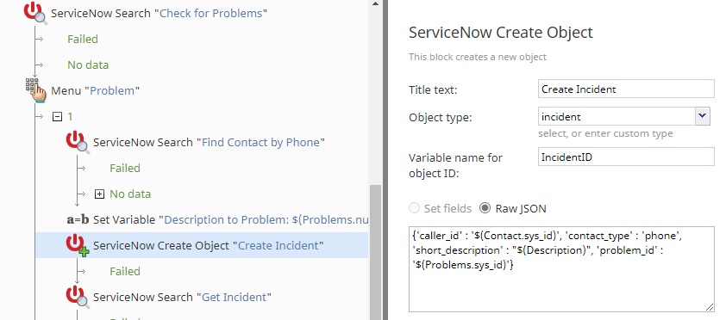Select No data exit under Check for Problems
The width and height of the screenshot is (726, 320).
(x=88, y=65)
